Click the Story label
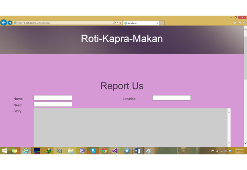Screen dimensions: 247x170 [x=17, y=111]
